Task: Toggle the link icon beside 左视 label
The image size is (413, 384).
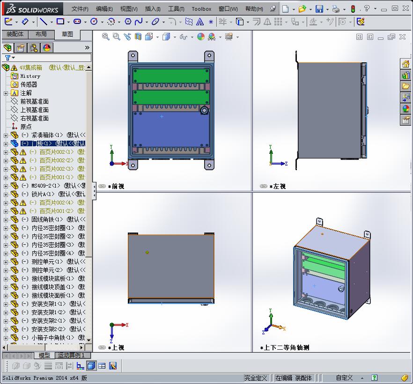Action: click(263, 186)
